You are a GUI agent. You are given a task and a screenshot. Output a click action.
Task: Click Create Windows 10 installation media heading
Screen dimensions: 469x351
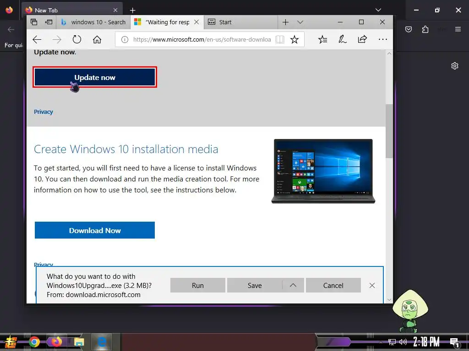click(126, 149)
